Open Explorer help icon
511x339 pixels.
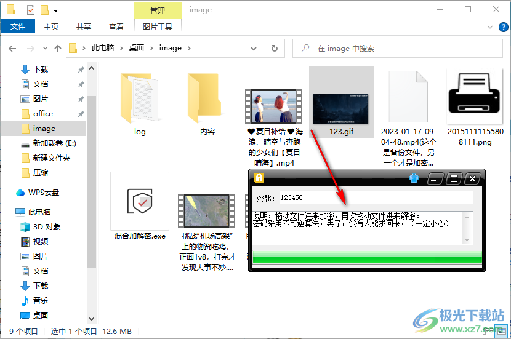pos(503,27)
